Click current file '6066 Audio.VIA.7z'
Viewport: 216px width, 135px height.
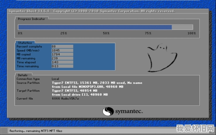click(65, 99)
